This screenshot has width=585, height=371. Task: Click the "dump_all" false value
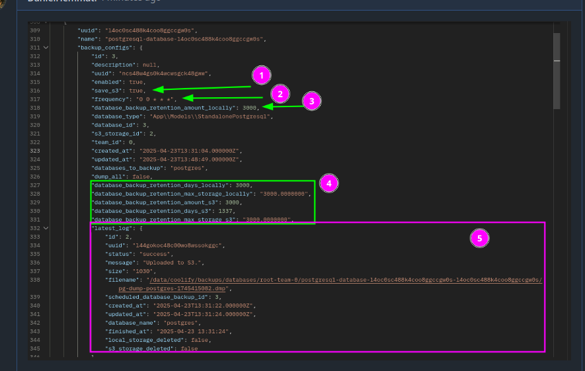141,177
